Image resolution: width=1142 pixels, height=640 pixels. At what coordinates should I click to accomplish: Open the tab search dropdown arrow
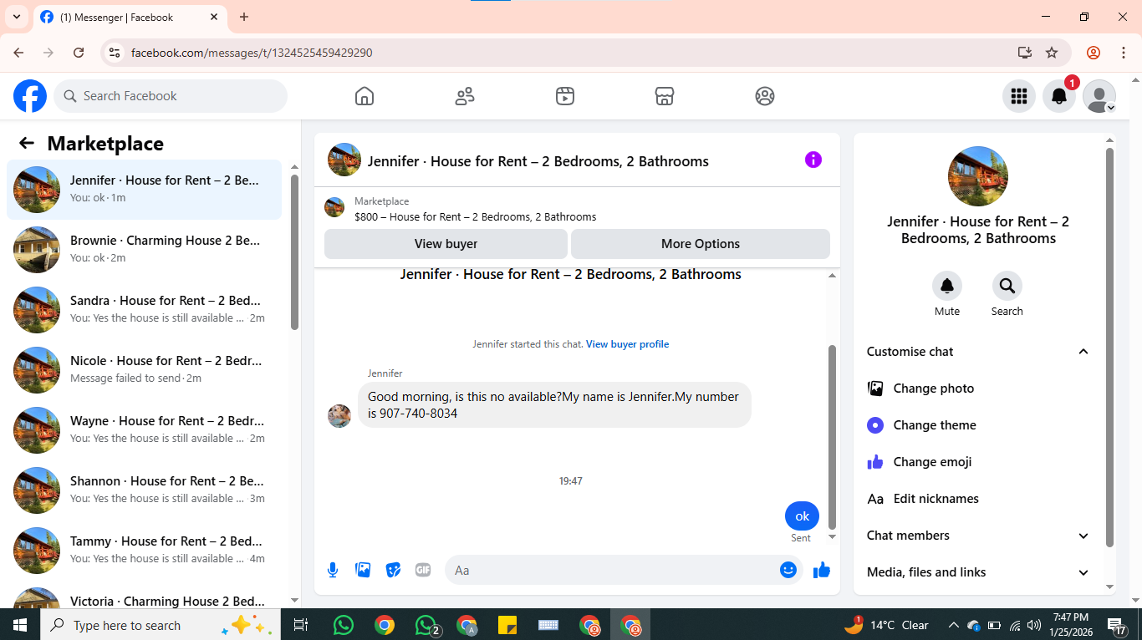[x=17, y=17]
